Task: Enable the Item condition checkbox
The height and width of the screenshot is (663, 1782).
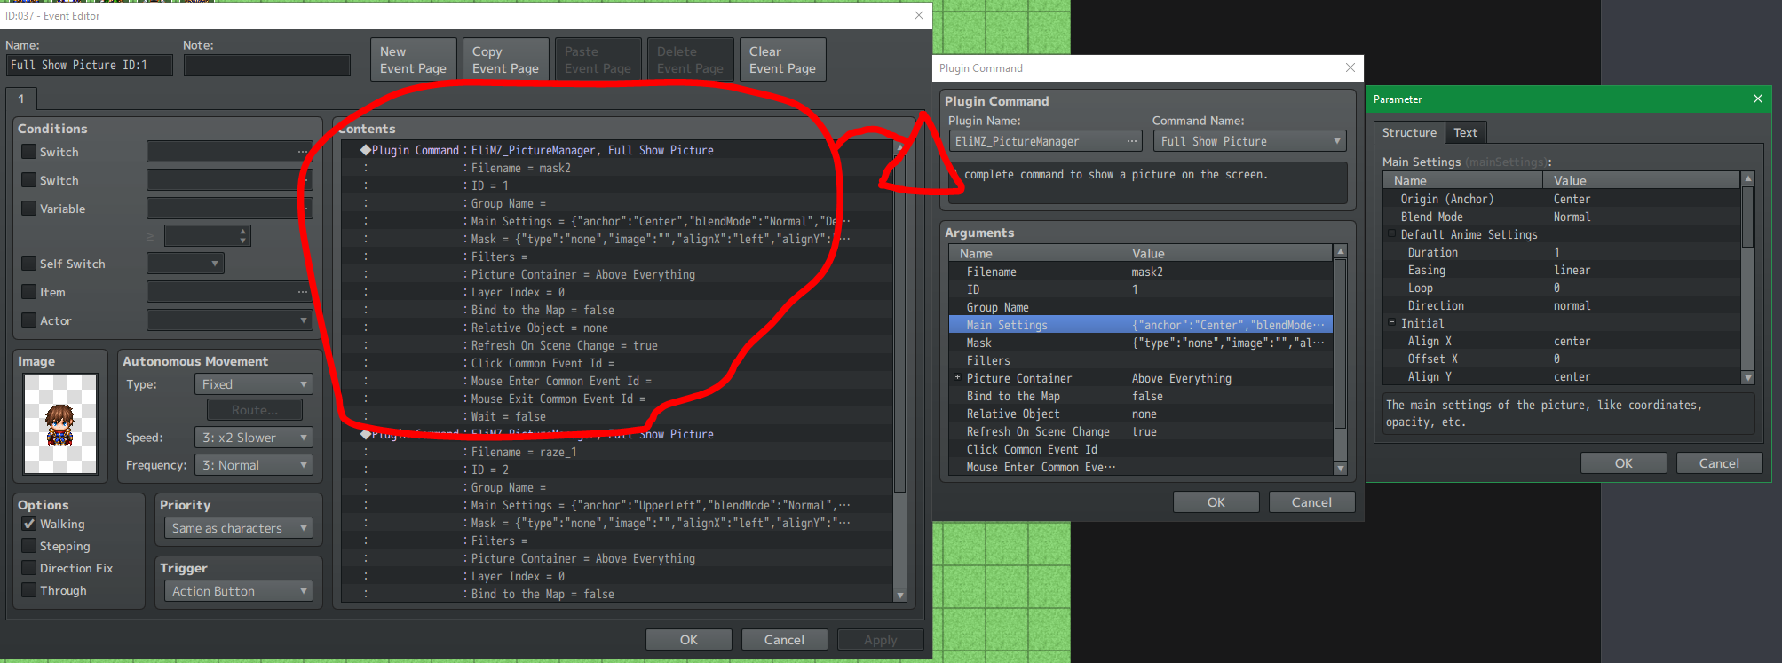Action: [29, 292]
